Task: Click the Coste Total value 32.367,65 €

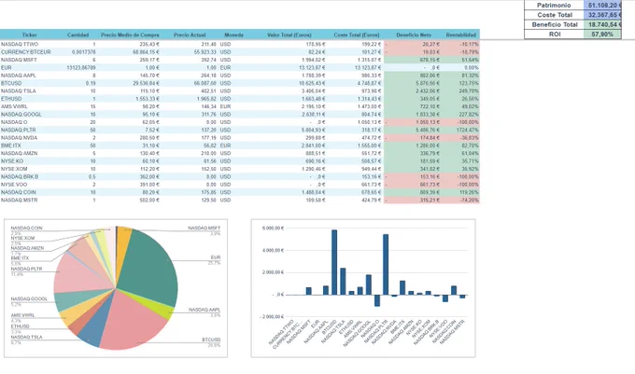Action: pyautogui.click(x=602, y=15)
